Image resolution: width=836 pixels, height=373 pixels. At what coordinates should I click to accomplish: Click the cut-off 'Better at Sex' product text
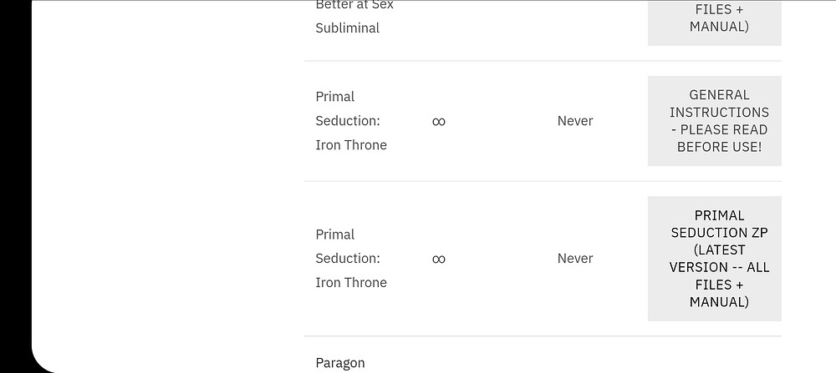click(354, 5)
